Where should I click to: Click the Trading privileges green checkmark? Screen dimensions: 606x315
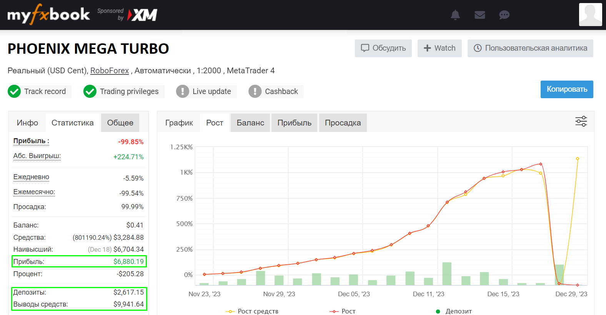[x=90, y=91]
